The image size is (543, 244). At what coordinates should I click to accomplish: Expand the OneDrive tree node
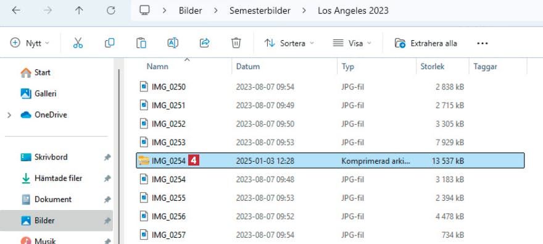coord(9,115)
